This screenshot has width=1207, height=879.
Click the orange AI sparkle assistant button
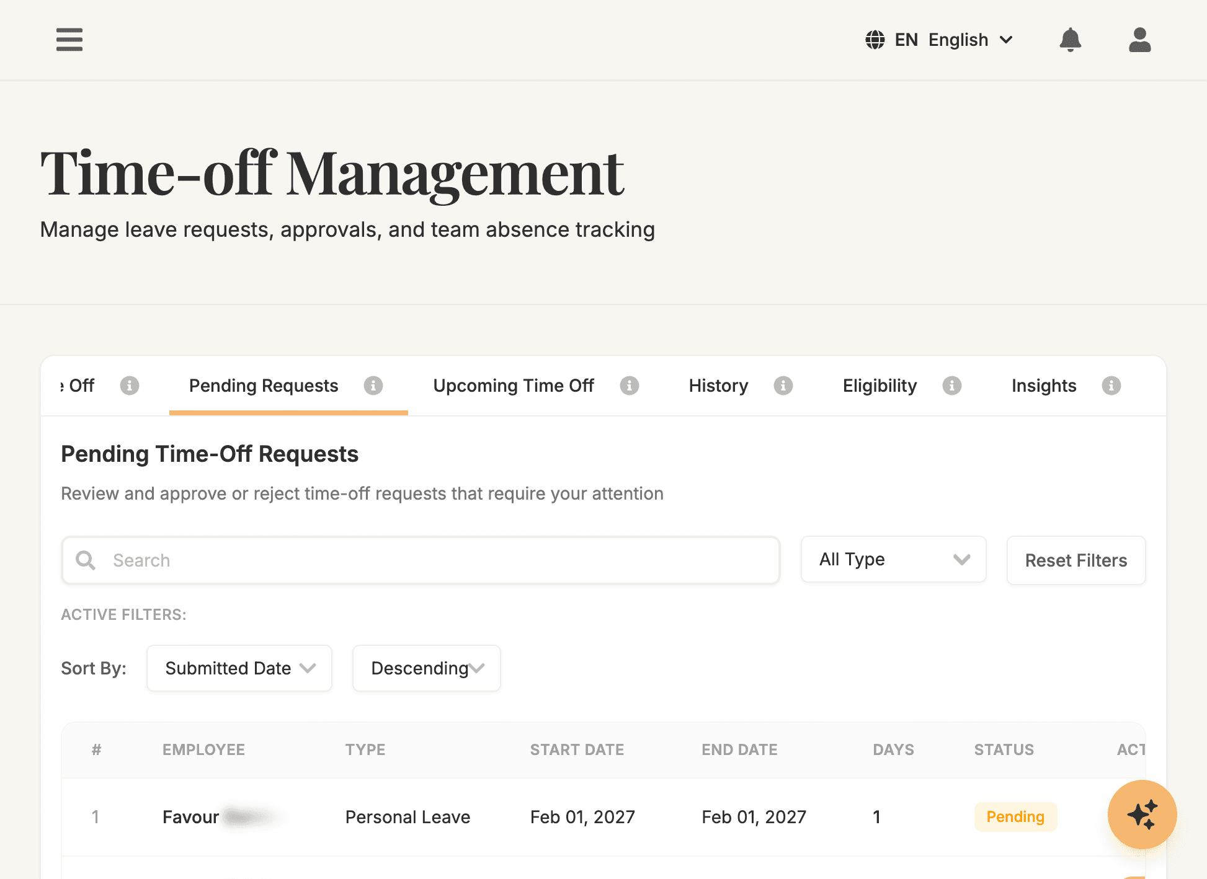[1142, 815]
